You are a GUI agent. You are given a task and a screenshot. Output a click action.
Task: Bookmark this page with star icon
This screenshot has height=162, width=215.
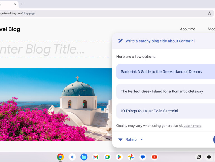[x=209, y=13]
